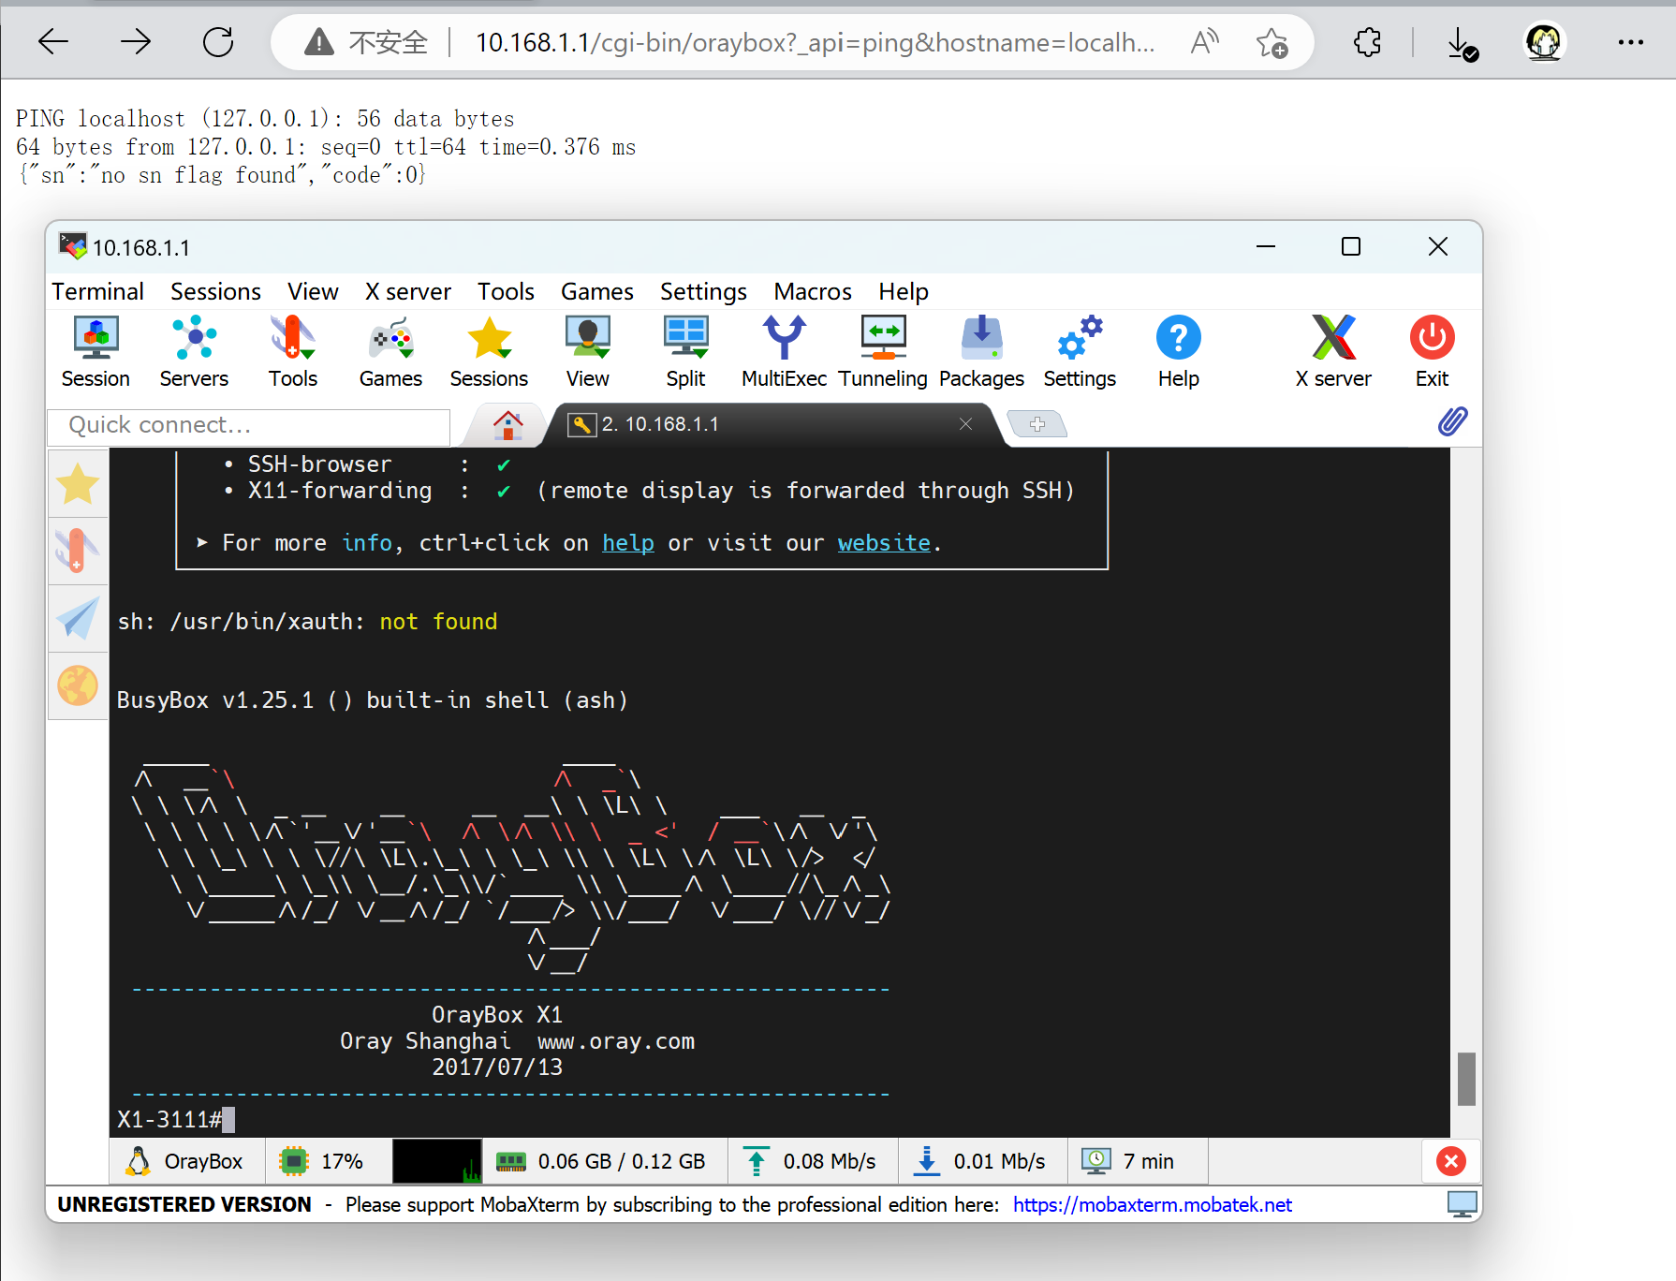This screenshot has width=1676, height=1281.
Task: Open a new terminal tab with the plus button
Action: (x=1037, y=423)
